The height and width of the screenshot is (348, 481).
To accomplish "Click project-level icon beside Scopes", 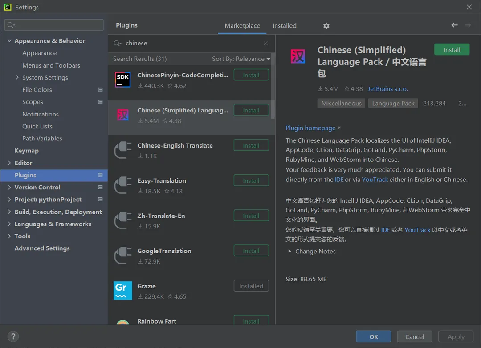I will 100,102.
